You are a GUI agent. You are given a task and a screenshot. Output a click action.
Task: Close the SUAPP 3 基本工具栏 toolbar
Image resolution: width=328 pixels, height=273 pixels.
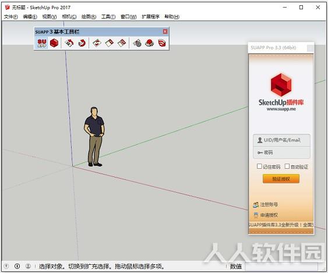pyautogui.click(x=165, y=31)
